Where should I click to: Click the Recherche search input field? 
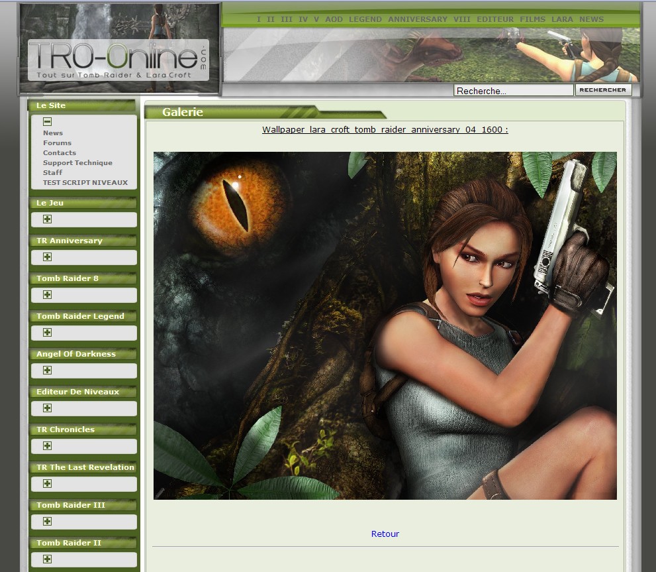(513, 91)
